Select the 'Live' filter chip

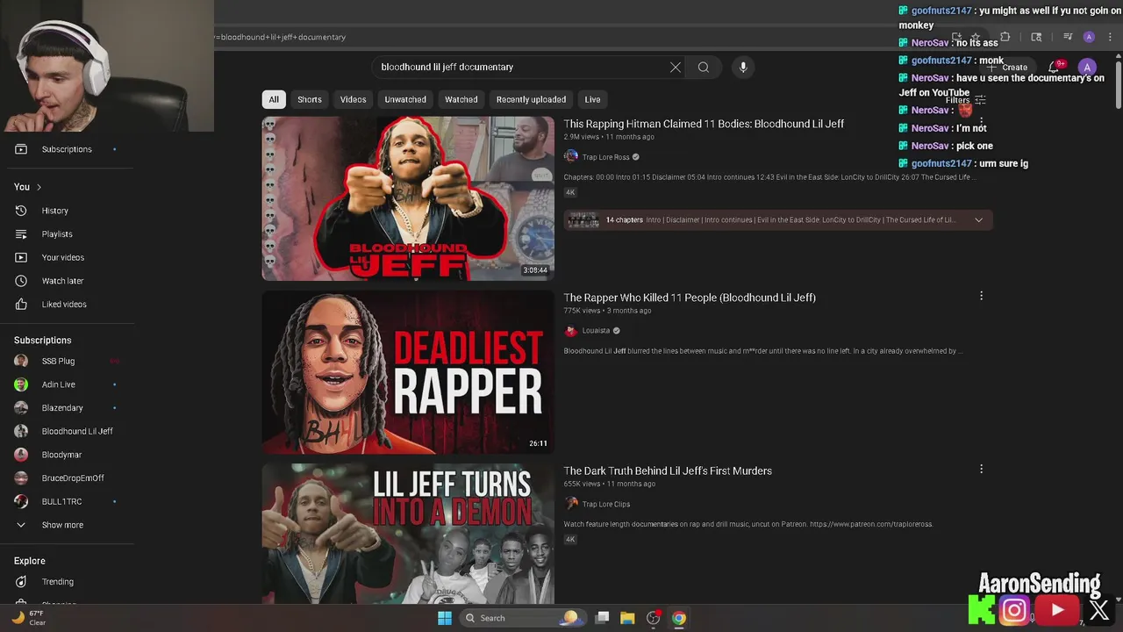pos(593,99)
